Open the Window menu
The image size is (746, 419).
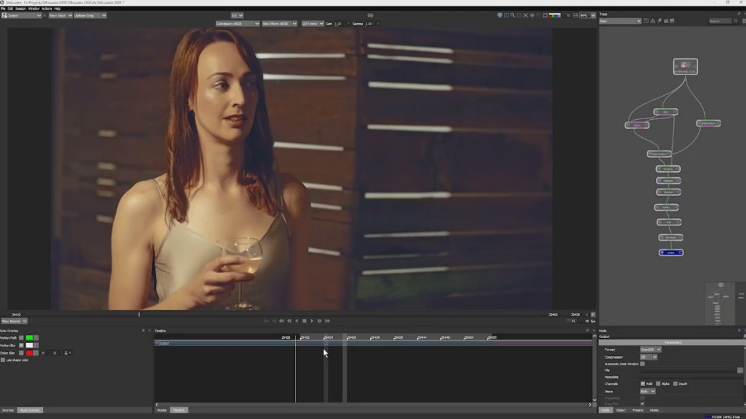click(33, 8)
